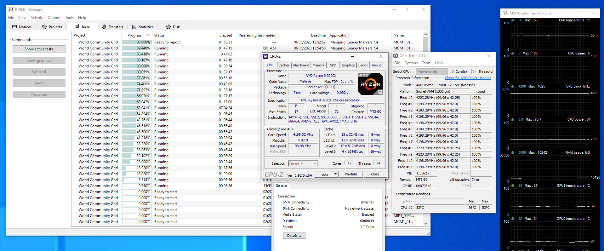Open the Processor #0 dropdown in Core Temp
604x251 pixels.
[431, 72]
